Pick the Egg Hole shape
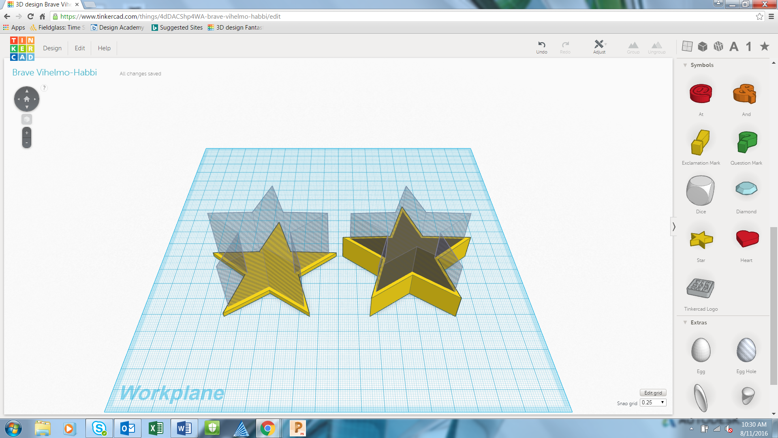The height and width of the screenshot is (438, 778). click(x=746, y=350)
